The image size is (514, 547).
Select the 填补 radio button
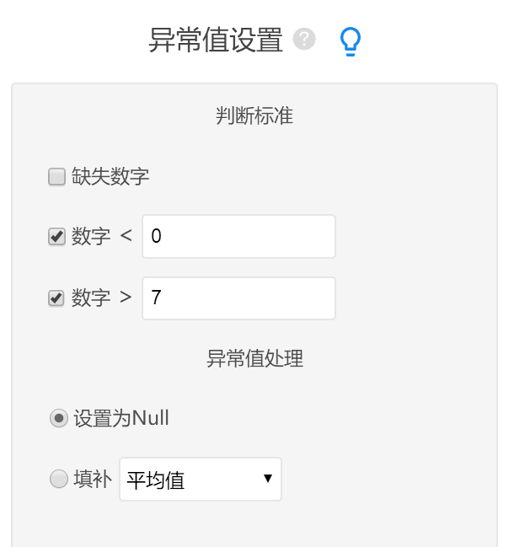click(x=58, y=480)
